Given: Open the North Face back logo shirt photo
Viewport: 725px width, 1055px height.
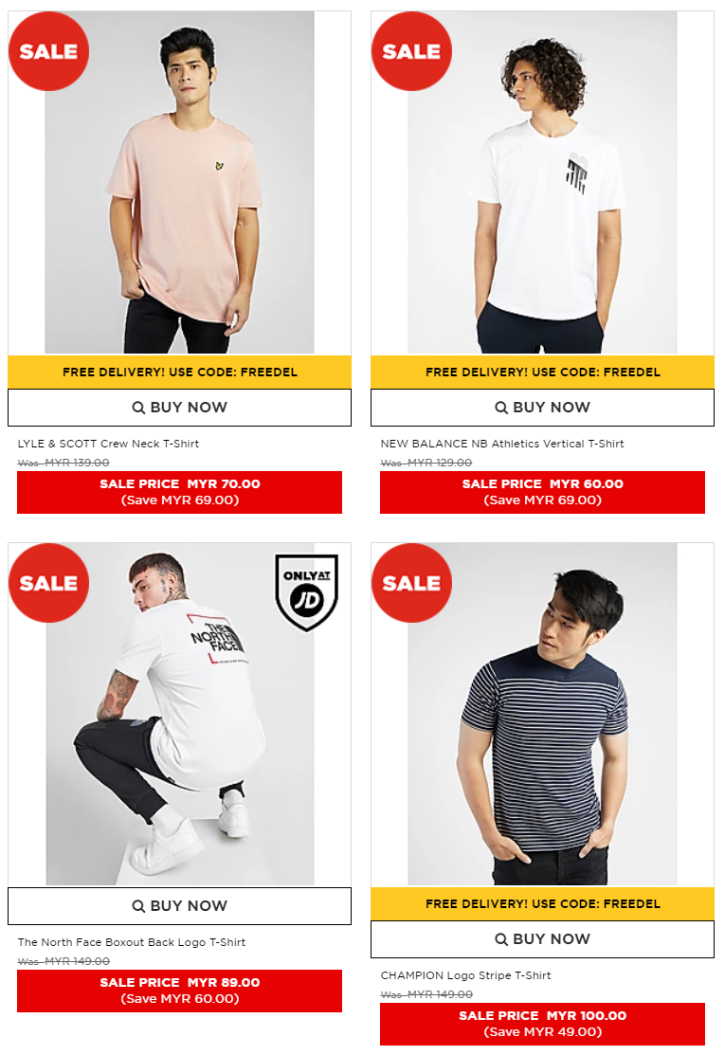Looking at the screenshot, I should 179,714.
